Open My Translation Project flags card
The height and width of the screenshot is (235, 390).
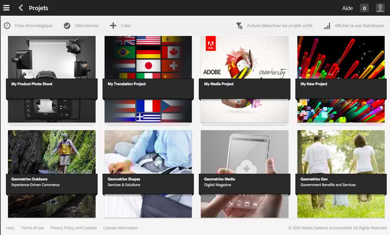tap(148, 80)
